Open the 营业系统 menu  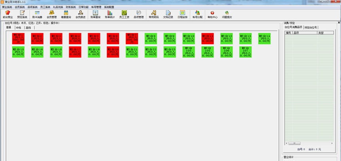tap(7, 7)
